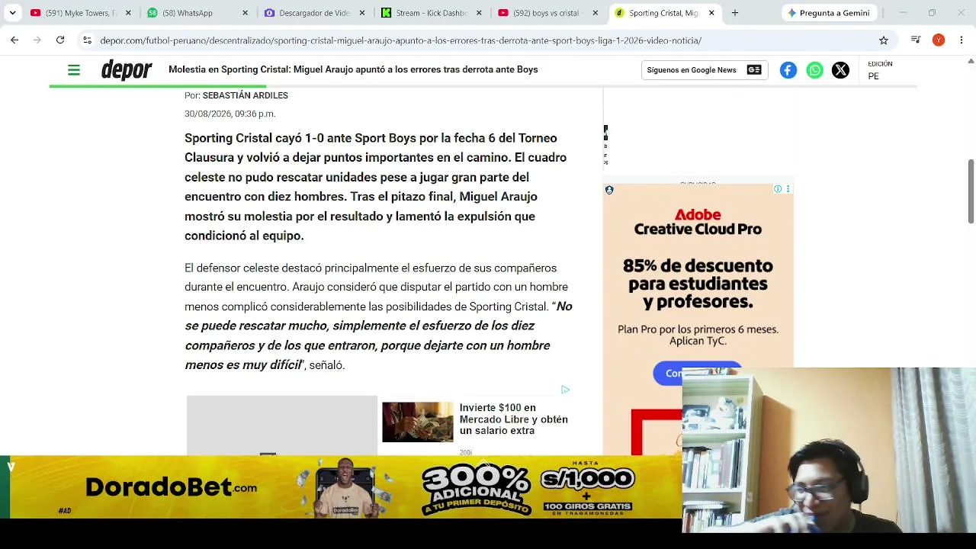976x549 pixels.
Task: Click the Adobe Creative Cloud Pro ad headline
Action: point(698,222)
